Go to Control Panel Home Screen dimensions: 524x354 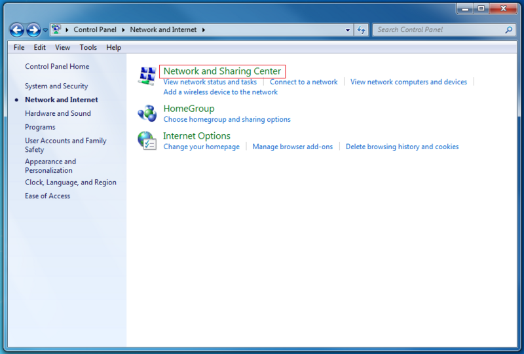pos(57,67)
